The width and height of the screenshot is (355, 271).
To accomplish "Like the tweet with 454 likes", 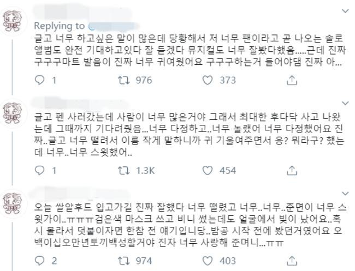I will pyautogui.click(x=207, y=171).
